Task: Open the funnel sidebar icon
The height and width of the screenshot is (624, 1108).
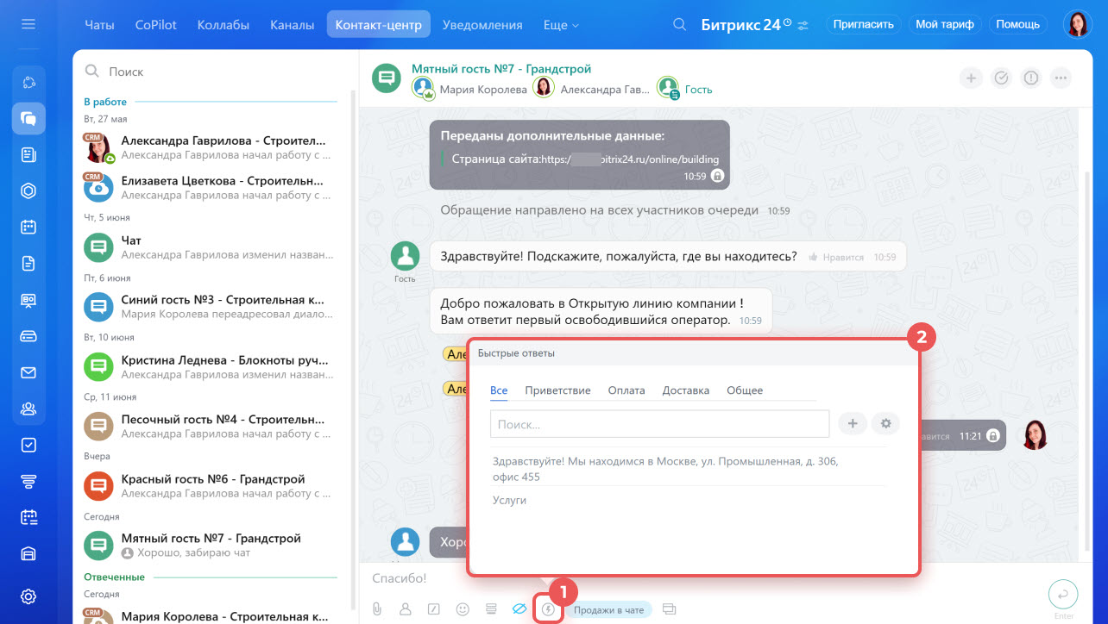Action: pos(28,481)
